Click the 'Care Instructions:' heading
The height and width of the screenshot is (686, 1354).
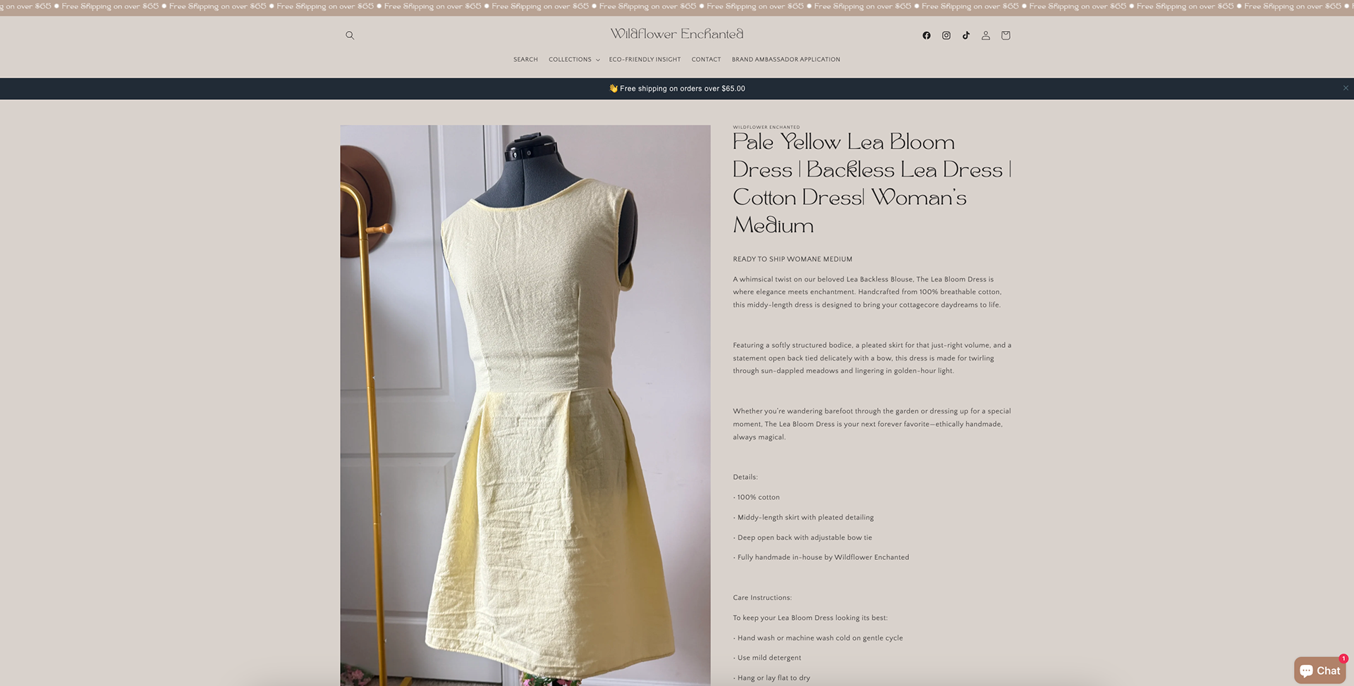coord(762,597)
